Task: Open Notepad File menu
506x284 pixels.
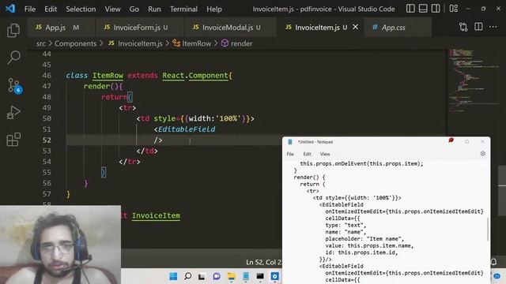Action: pos(290,154)
